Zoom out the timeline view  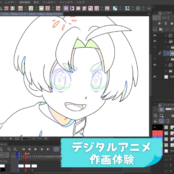pos(9,149)
